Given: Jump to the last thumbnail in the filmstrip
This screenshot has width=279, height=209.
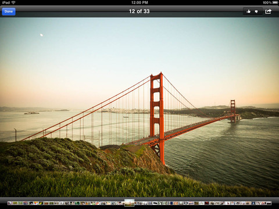Looking at the screenshot, I should 269,203.
